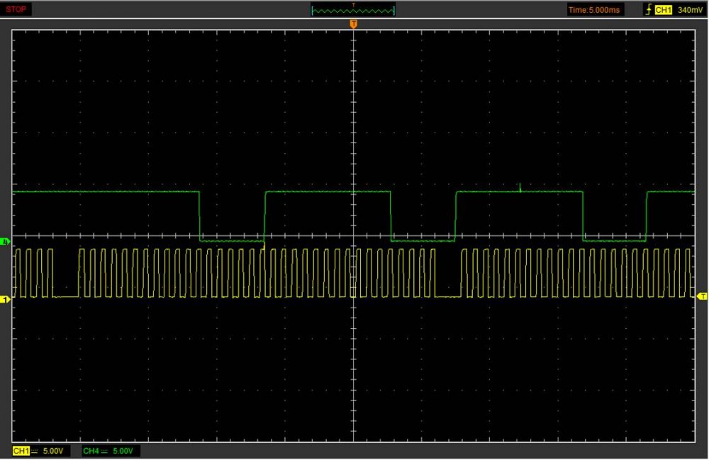Open the Time 5.000ms timebase setting
The width and height of the screenshot is (709, 460).
pyautogui.click(x=594, y=10)
